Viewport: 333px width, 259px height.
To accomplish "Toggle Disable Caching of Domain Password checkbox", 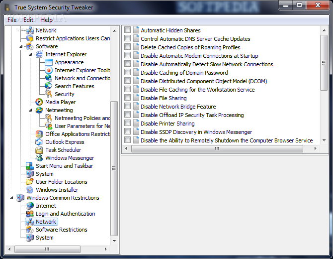I will (x=127, y=72).
